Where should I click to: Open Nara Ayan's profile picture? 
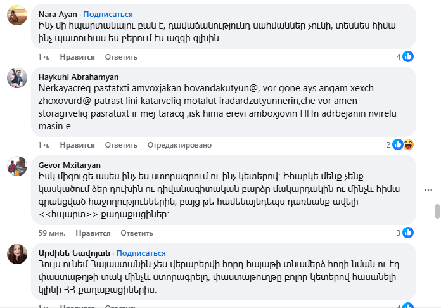(16, 16)
